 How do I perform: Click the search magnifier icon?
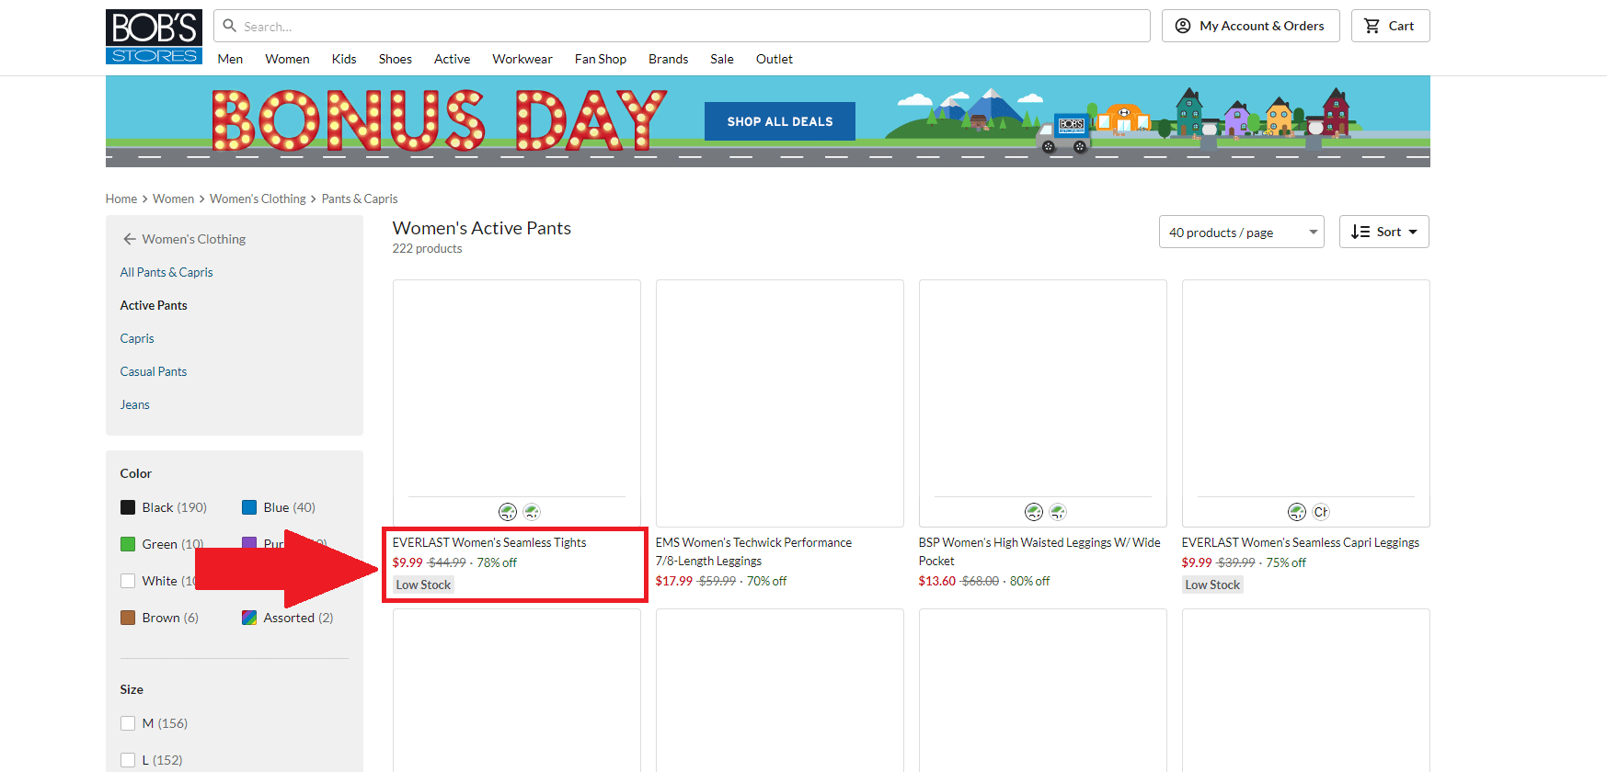230,26
